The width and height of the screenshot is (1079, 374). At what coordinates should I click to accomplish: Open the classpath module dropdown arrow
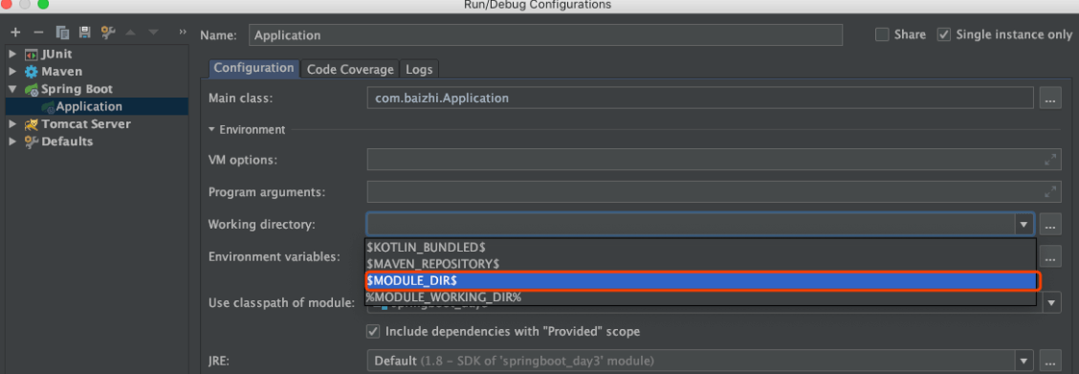1051,302
